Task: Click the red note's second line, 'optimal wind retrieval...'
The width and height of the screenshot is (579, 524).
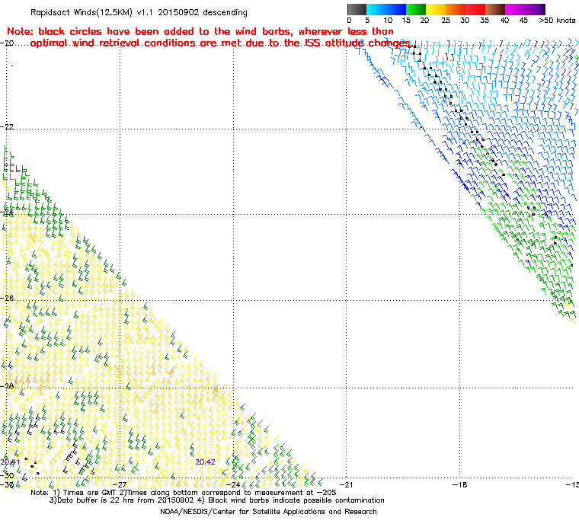Action: (220, 43)
